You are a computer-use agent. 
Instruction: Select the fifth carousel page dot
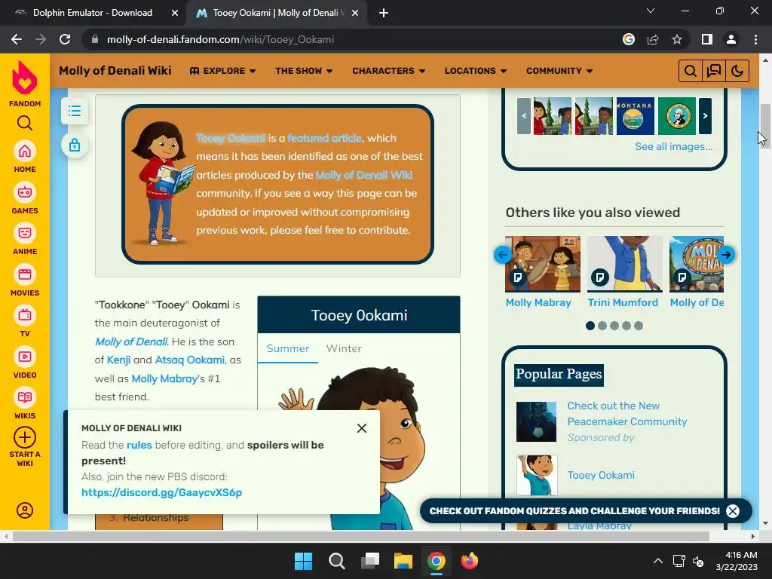click(x=639, y=326)
